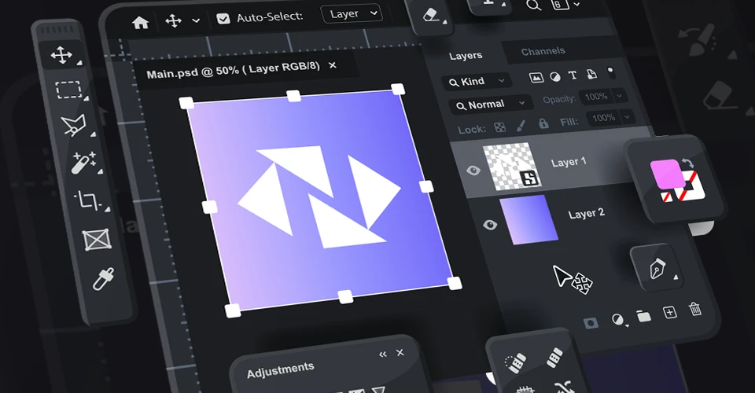Expand Move tool options chevron
This screenshot has width=755, height=393.
tap(196, 20)
